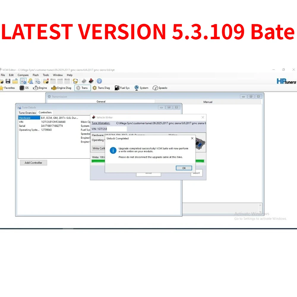The width and height of the screenshot is (297, 297).
Task: Click the grey chip read vehicle icon
Action: 84,81
